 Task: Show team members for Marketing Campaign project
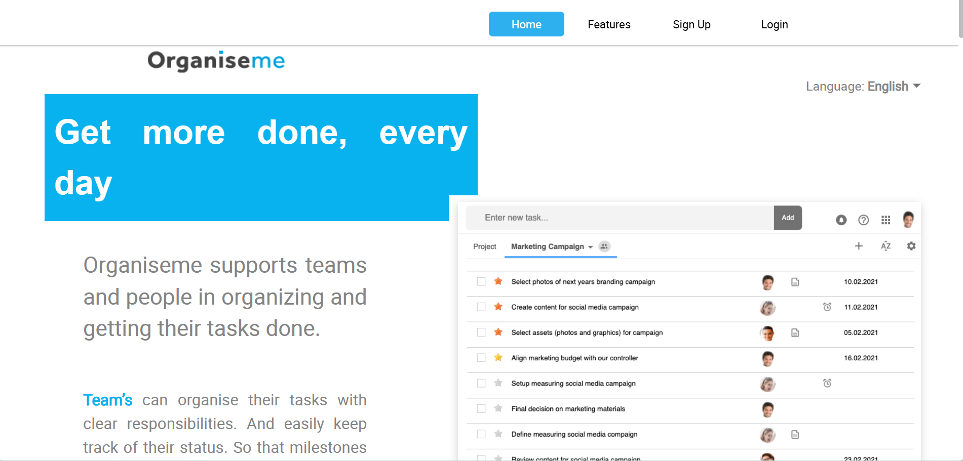[604, 246]
